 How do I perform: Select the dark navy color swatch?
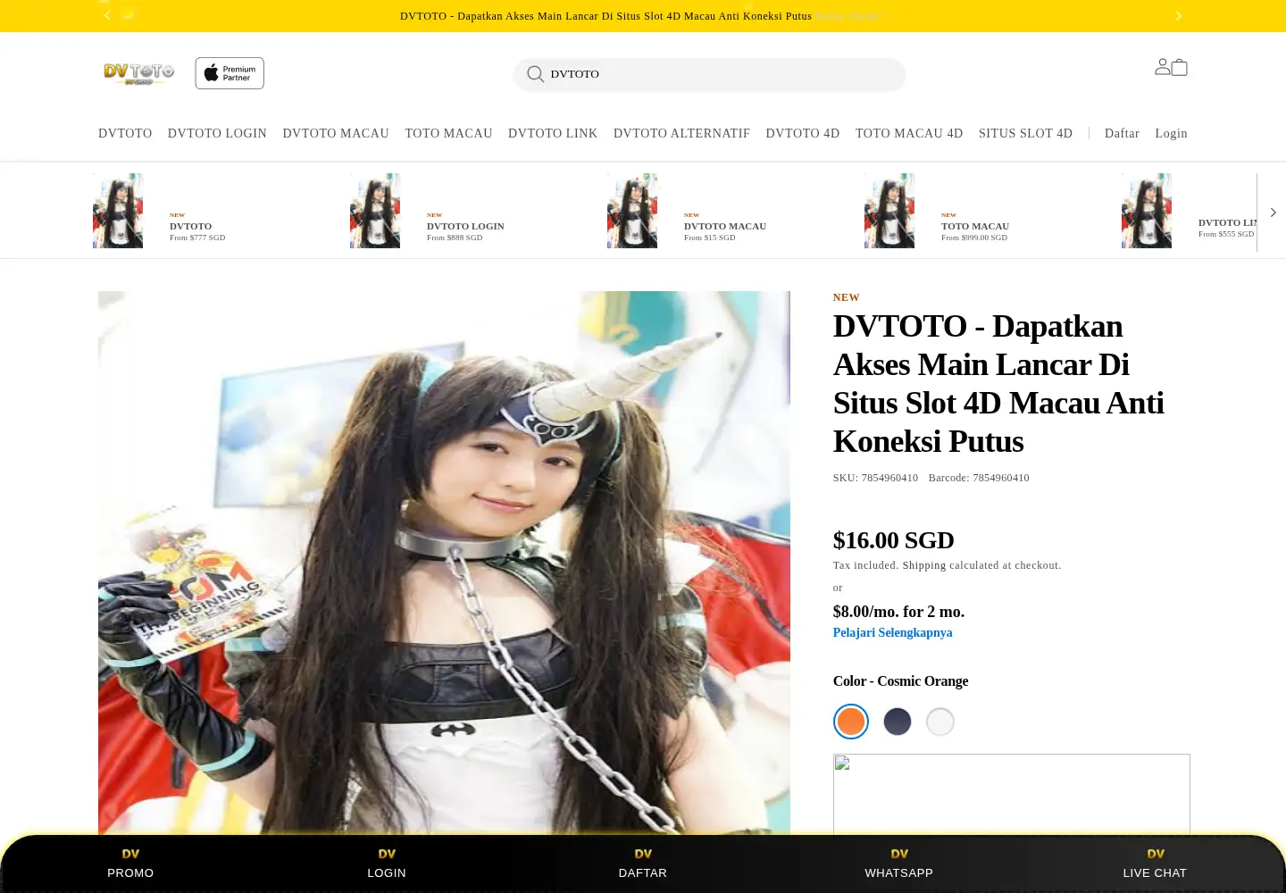(898, 722)
